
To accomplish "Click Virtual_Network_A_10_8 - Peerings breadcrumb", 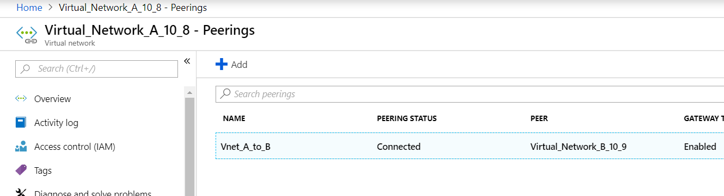I will pyautogui.click(x=132, y=8).
